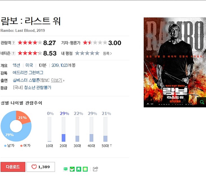This screenshot has height=191, width=206.
Task: Save with the green bookmark icon
Action: [79, 169]
